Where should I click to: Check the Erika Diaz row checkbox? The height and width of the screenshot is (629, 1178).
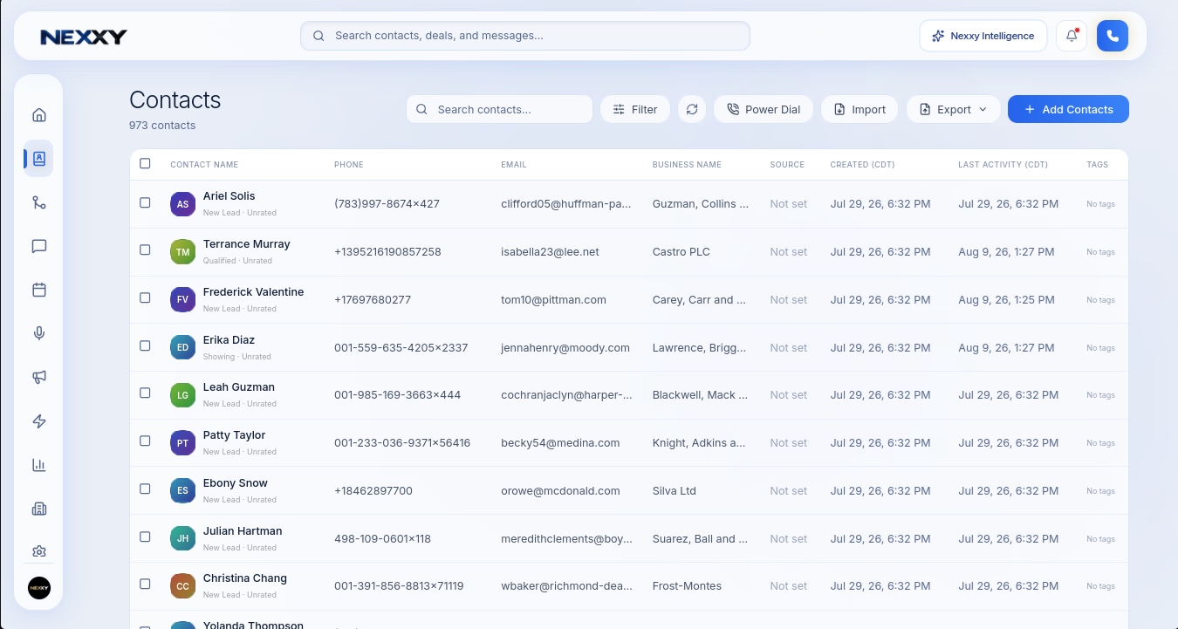click(x=145, y=345)
